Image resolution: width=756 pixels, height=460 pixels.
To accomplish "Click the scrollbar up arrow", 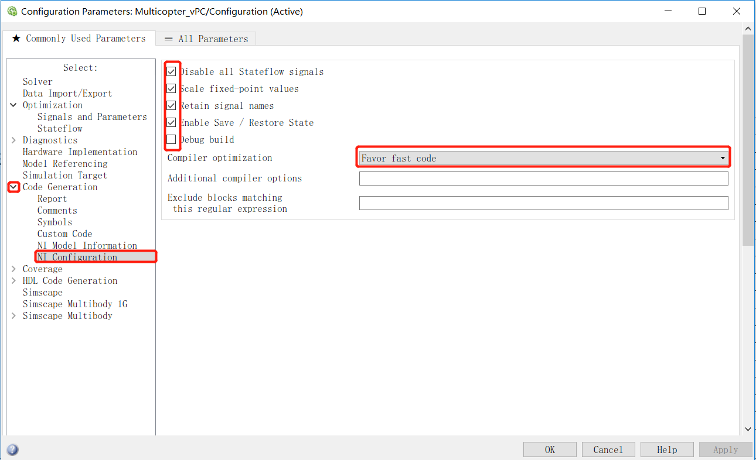I will (x=748, y=28).
